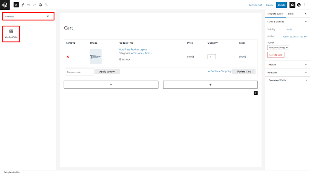Image resolution: width=310 pixels, height=174 pixels.
Task: Select the Template Builder tab
Action: [275, 14]
